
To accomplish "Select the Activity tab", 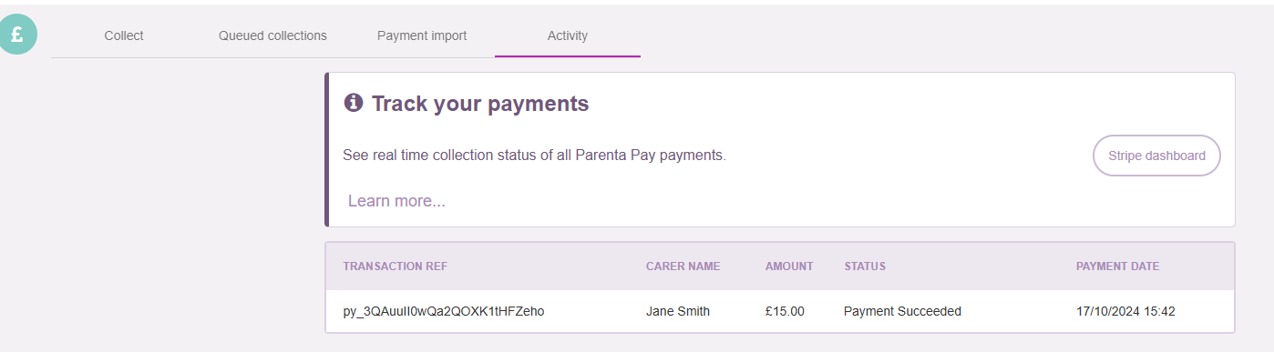I will [568, 35].
